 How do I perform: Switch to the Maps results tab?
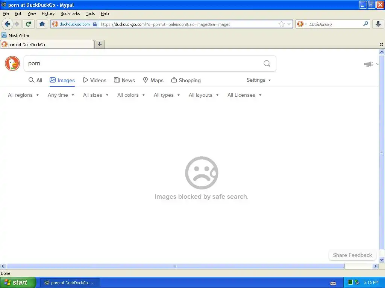153,80
